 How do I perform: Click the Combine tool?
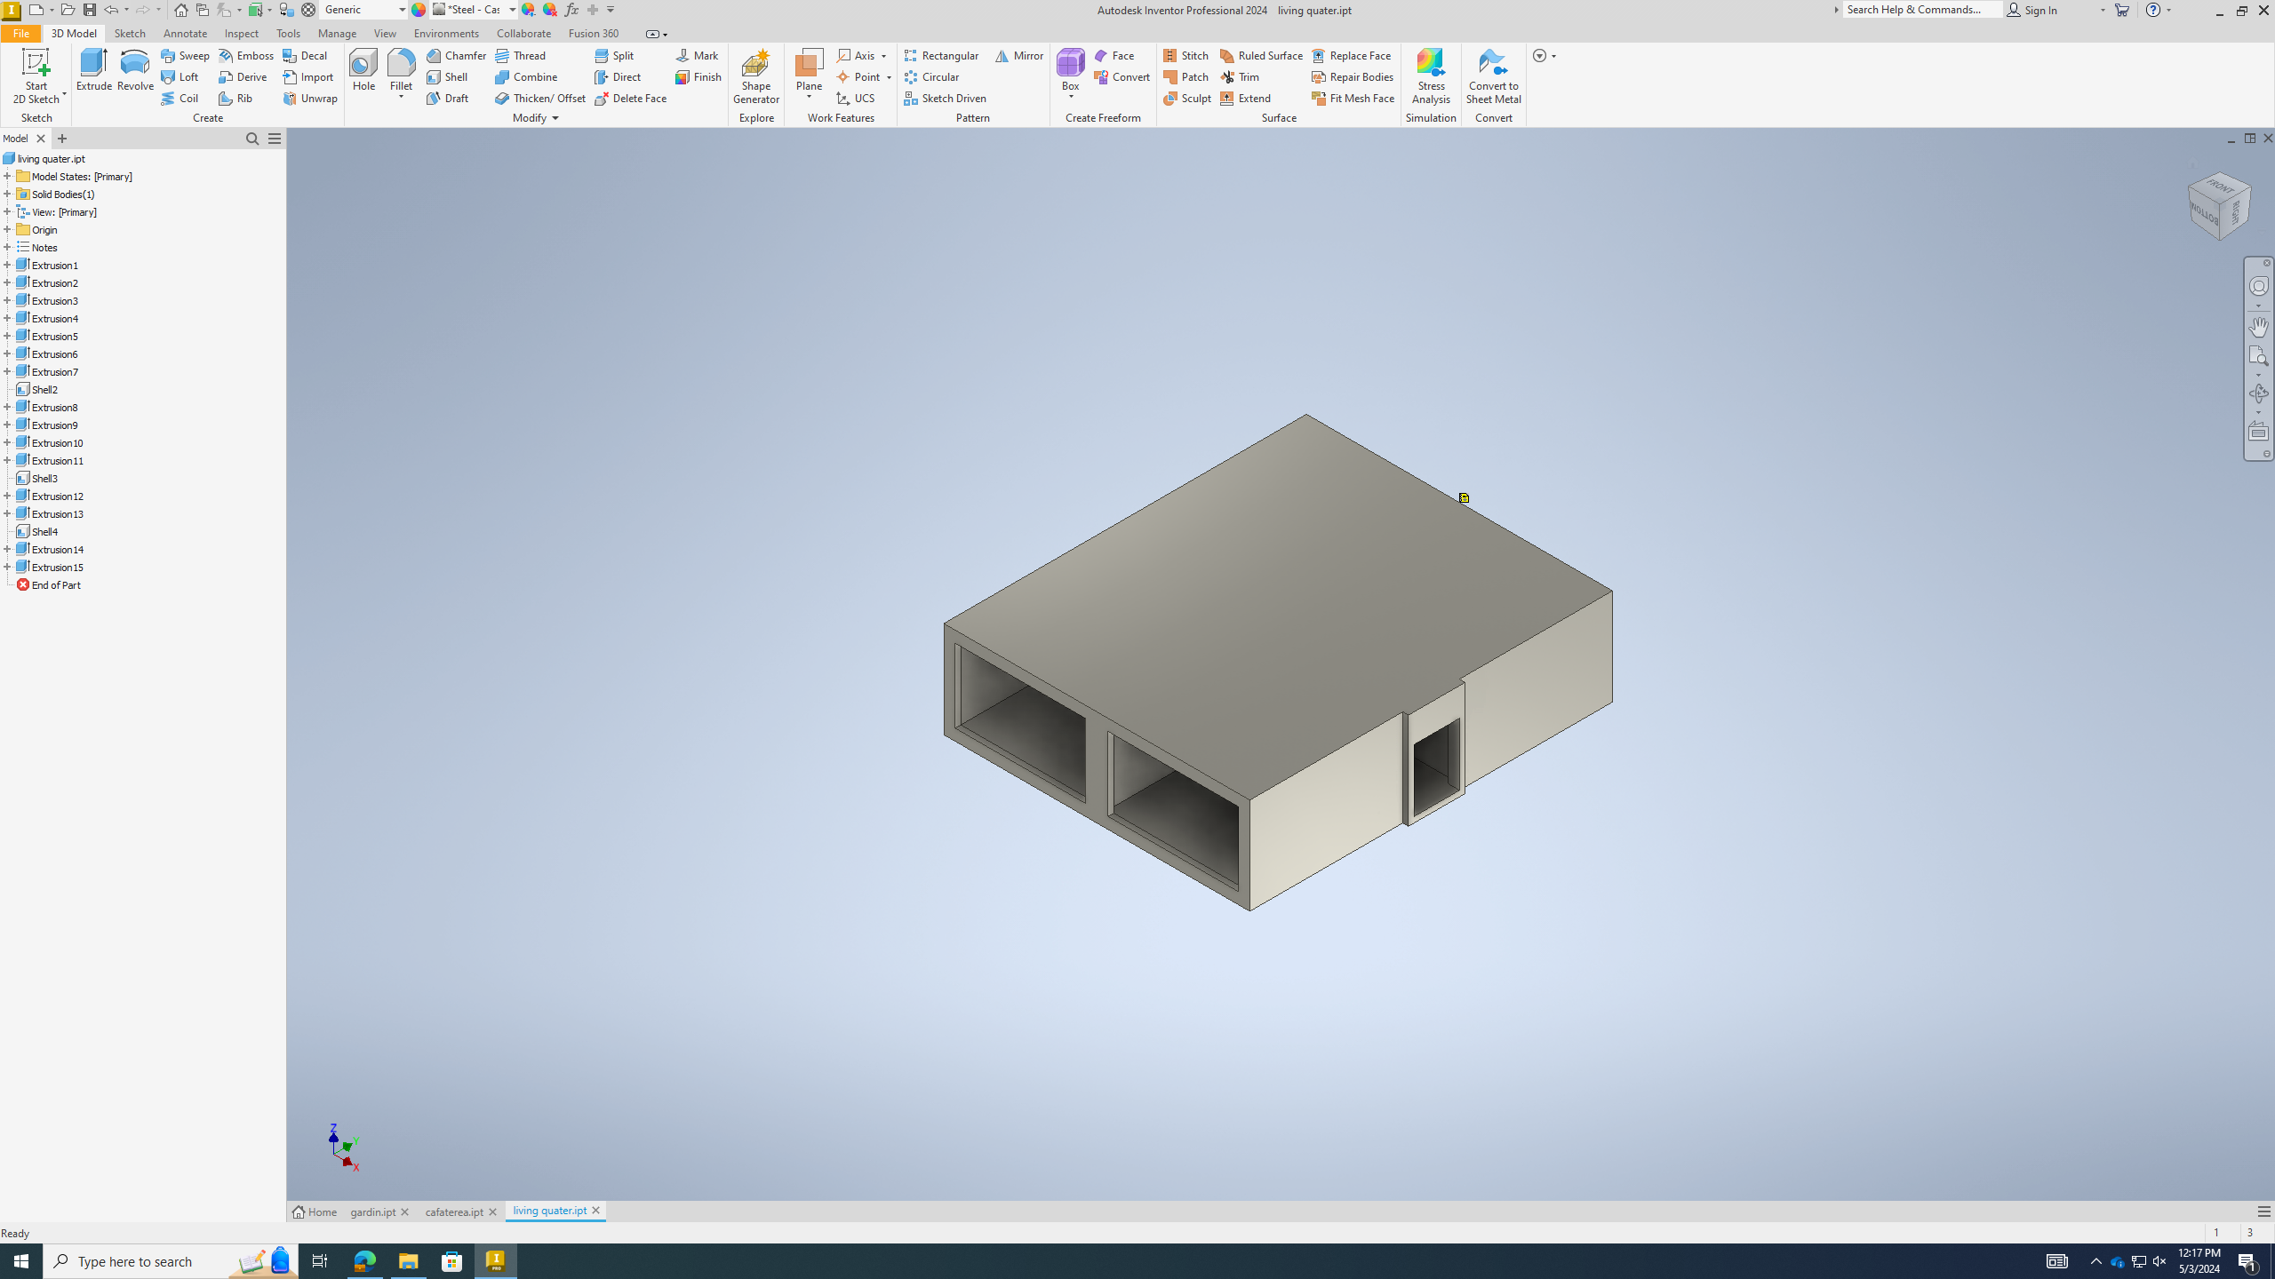point(526,76)
